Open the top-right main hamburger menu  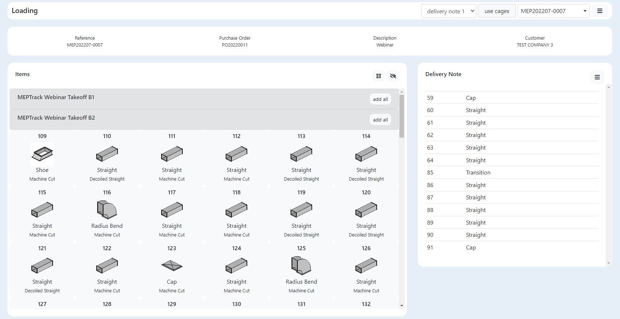[x=599, y=11]
